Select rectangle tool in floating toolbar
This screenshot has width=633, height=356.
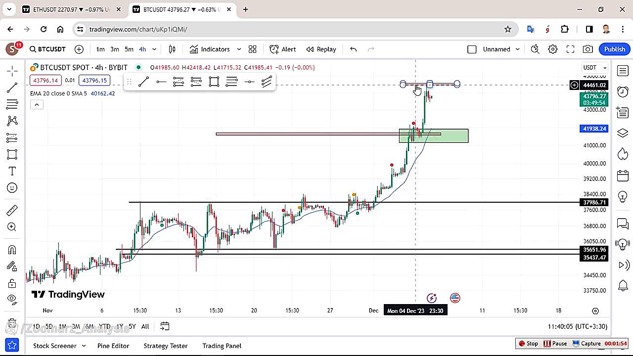(214, 82)
